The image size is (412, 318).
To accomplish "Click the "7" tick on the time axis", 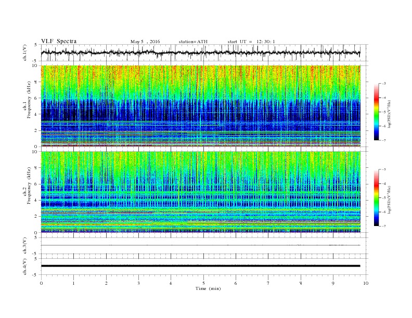I will point(268,283).
